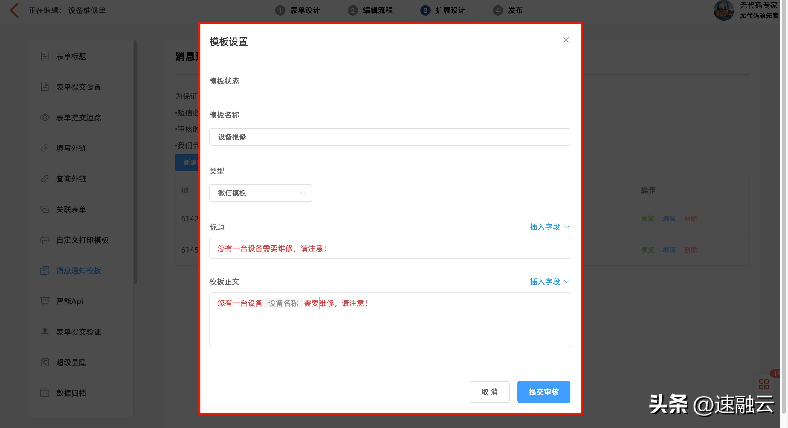The width and height of the screenshot is (788, 428).
Task: Open the 表单标题 panel in sidebar
Action: 71,56
